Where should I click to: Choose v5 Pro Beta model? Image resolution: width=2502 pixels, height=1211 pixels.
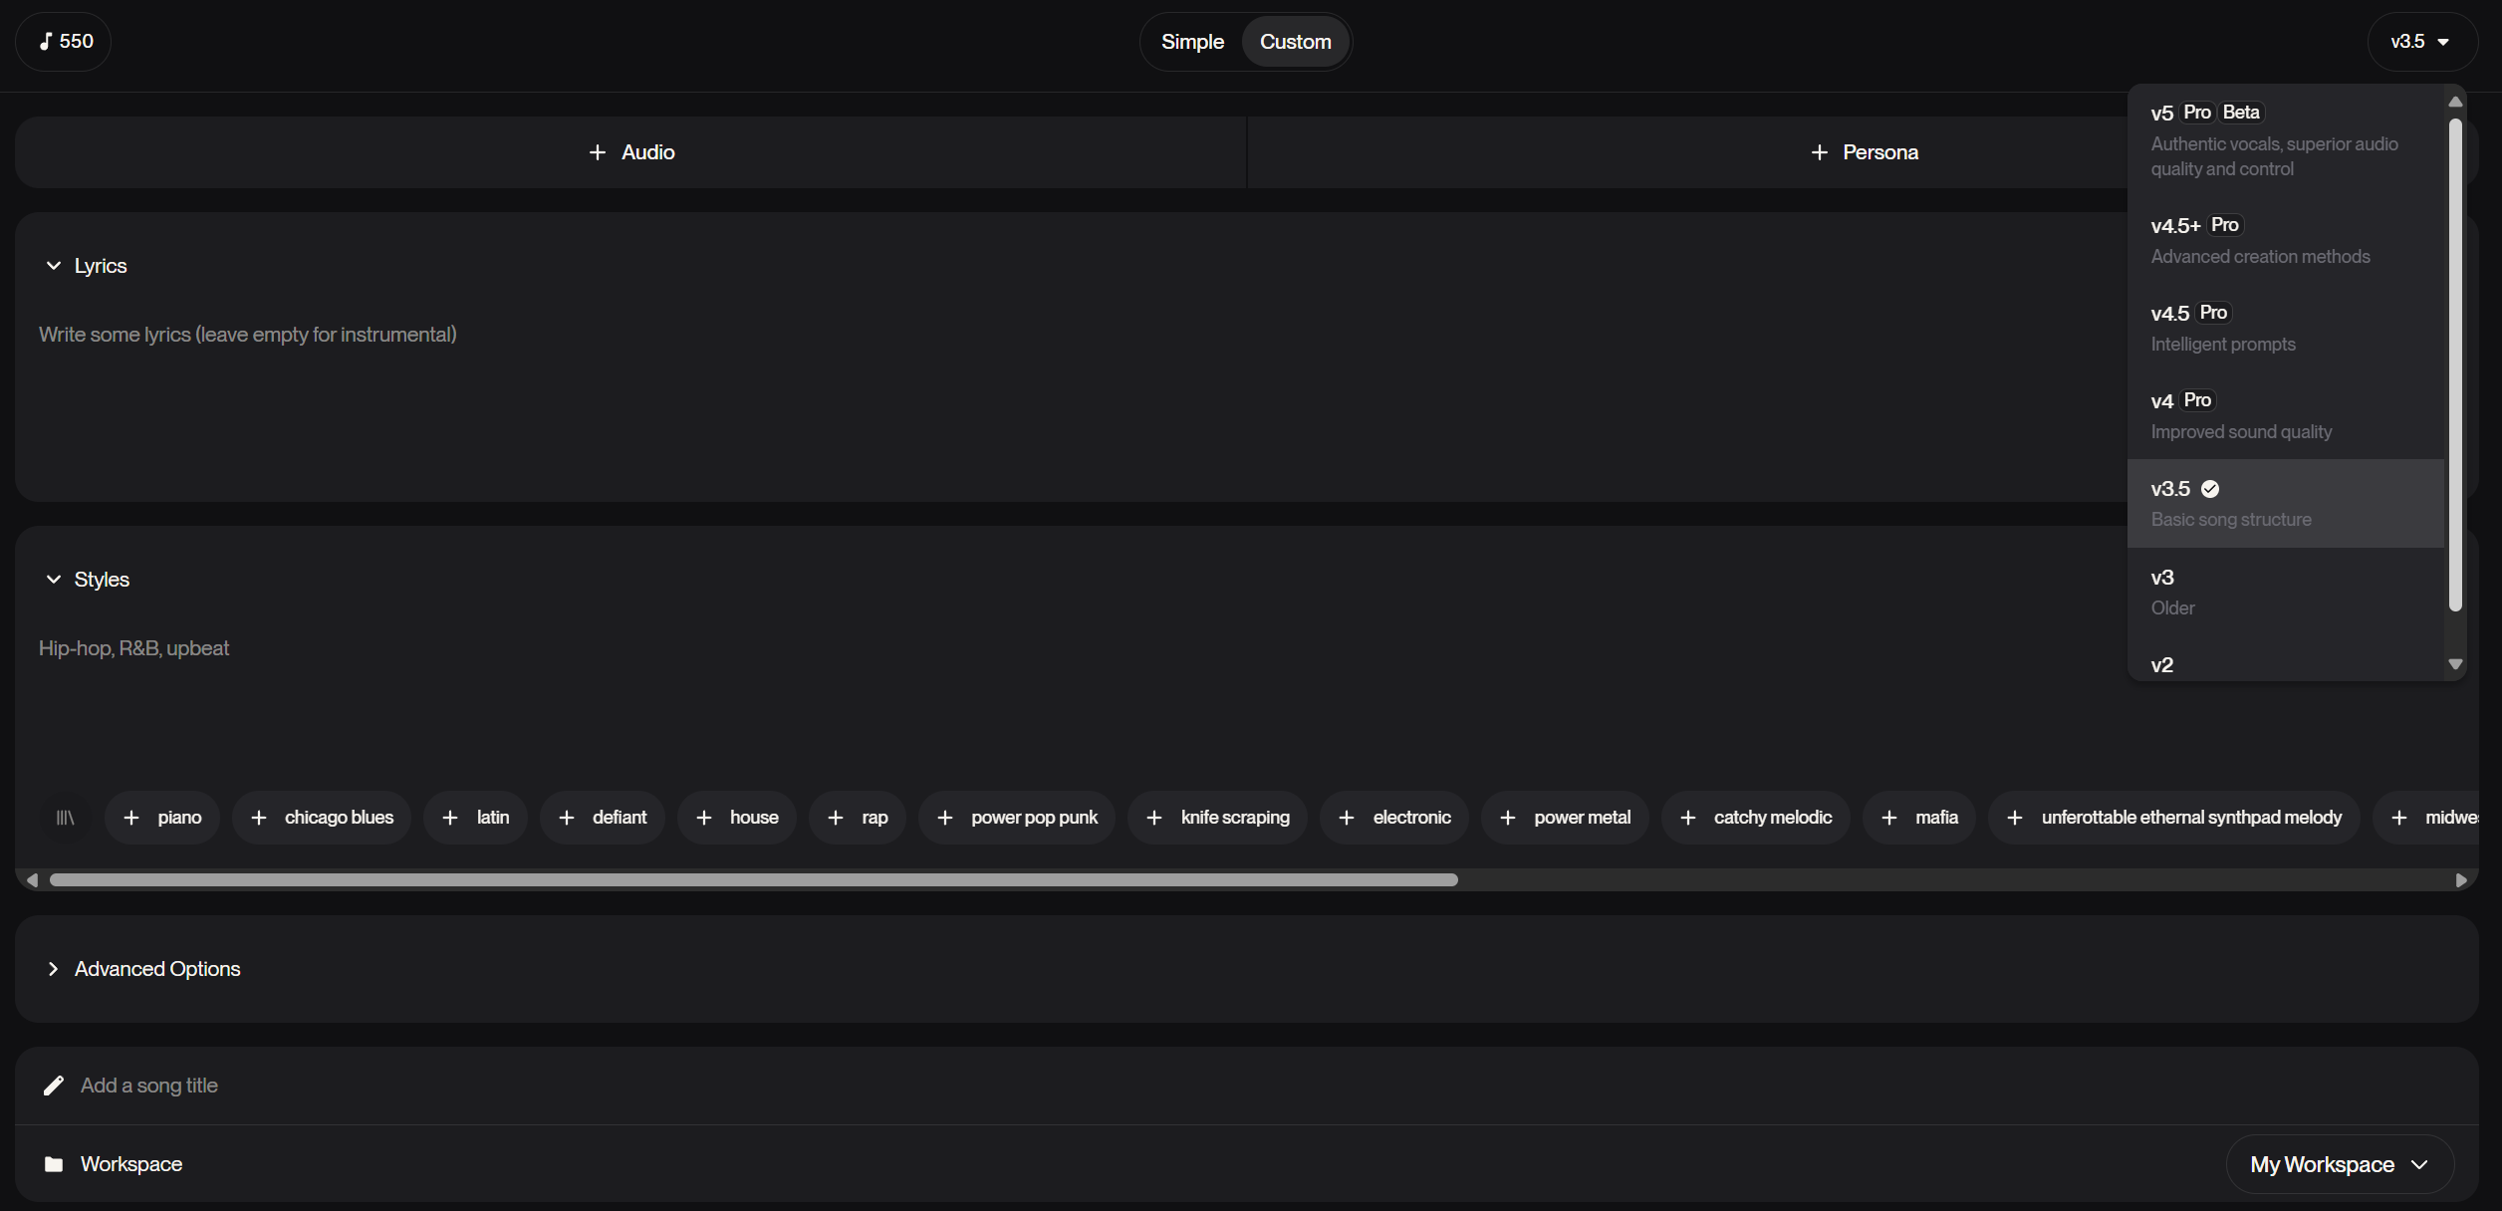point(2281,138)
